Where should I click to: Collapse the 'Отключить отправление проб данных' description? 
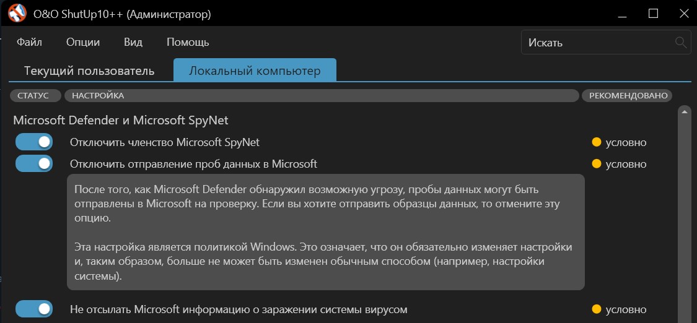click(x=193, y=164)
